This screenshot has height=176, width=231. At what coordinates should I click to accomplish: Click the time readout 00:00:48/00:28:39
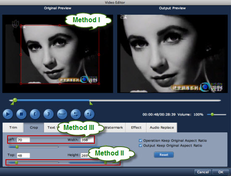(159, 114)
